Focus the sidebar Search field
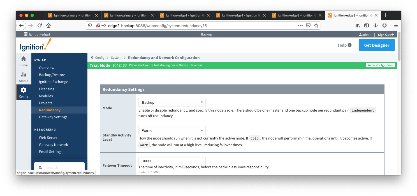This screenshot has height=196, width=417. [59, 167]
